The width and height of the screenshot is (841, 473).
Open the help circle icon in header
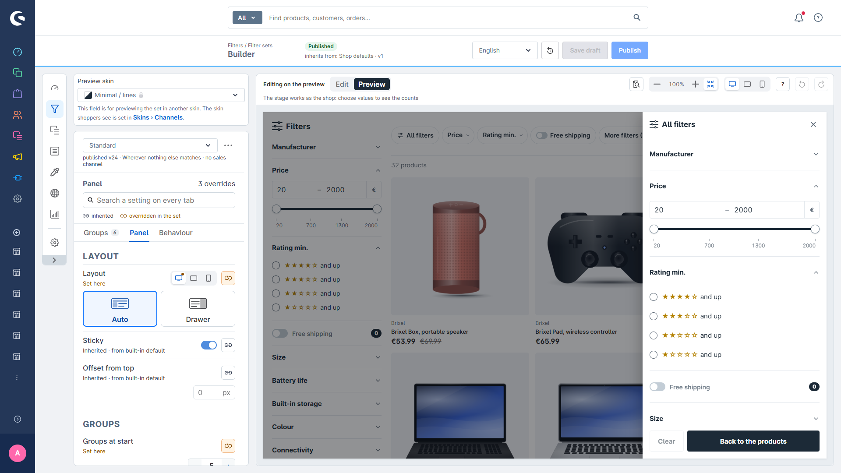pyautogui.click(x=818, y=18)
